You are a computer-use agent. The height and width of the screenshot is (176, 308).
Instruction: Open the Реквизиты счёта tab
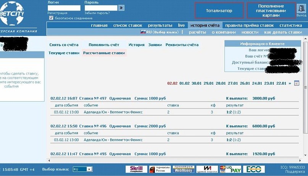coord(182,45)
